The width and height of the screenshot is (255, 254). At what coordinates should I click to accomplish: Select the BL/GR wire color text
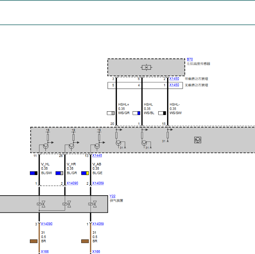pyautogui.click(x=72, y=173)
